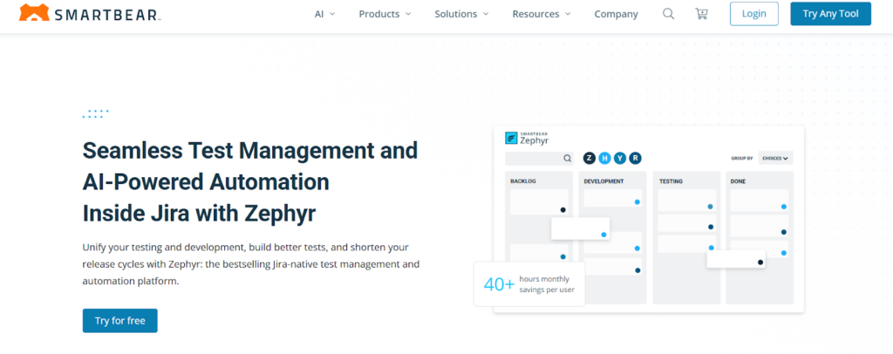This screenshot has width=893, height=354.
Task: Open the site search magnifier icon
Action: pyautogui.click(x=668, y=14)
